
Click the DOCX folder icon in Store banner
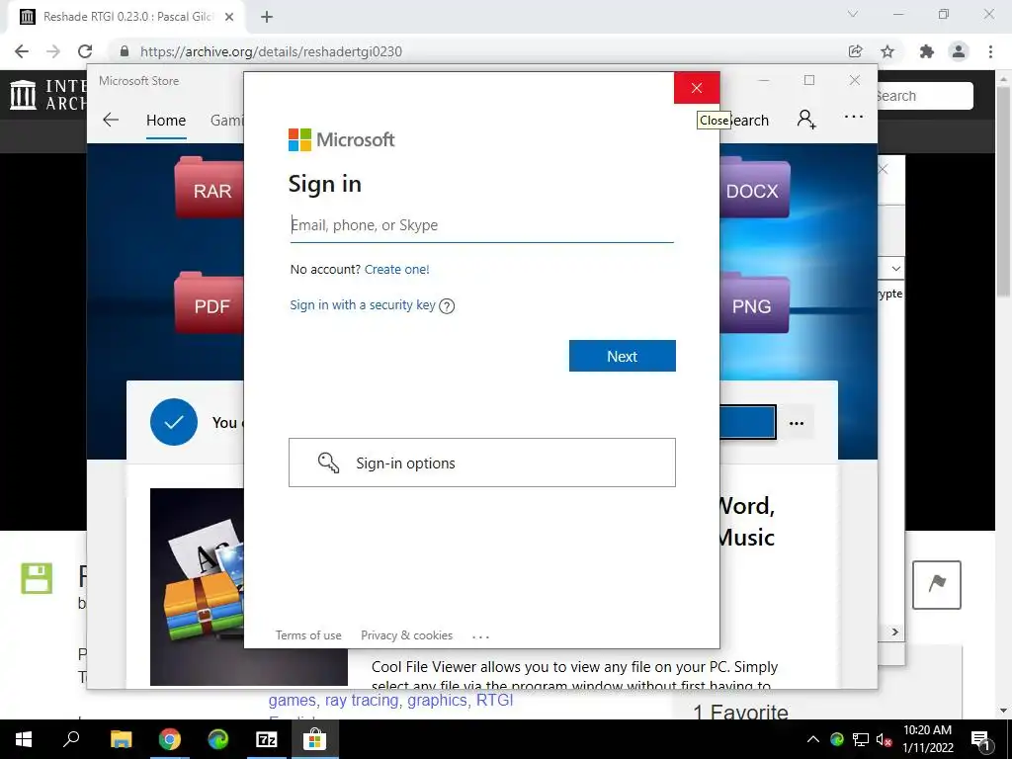click(755, 187)
